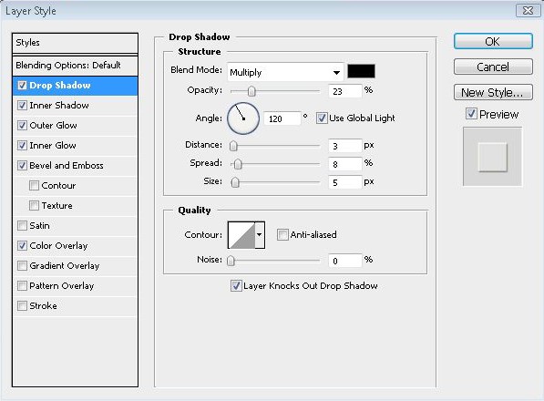The height and width of the screenshot is (401, 544).
Task: Click the angle dial control
Action: [243, 118]
